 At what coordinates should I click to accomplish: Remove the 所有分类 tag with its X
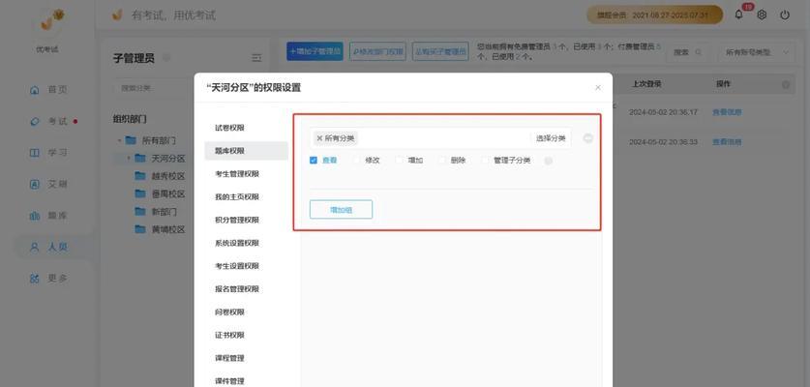pos(319,138)
